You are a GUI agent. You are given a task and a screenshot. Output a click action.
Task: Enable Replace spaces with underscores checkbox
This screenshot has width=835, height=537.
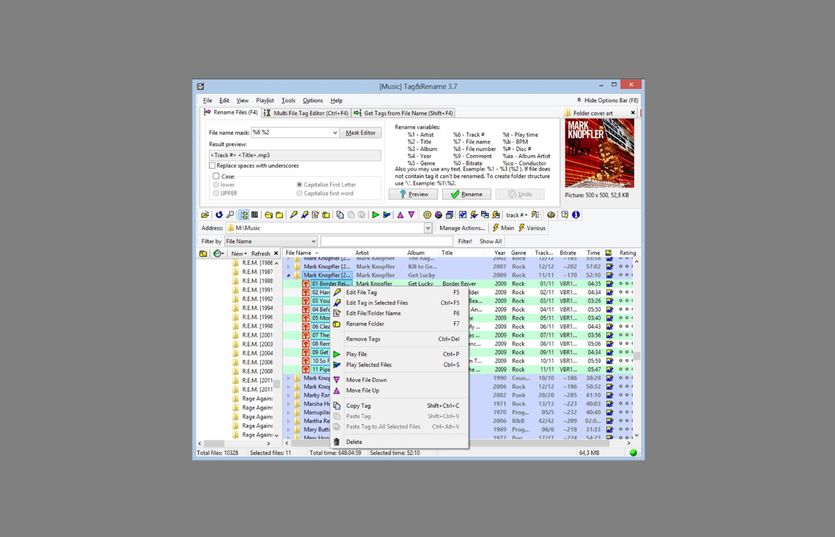click(213, 166)
